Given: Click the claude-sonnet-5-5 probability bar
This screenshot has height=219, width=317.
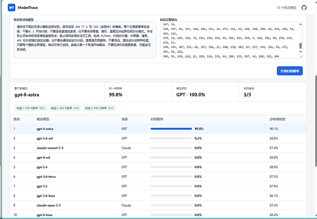Looking at the screenshot, I should (x=171, y=148).
